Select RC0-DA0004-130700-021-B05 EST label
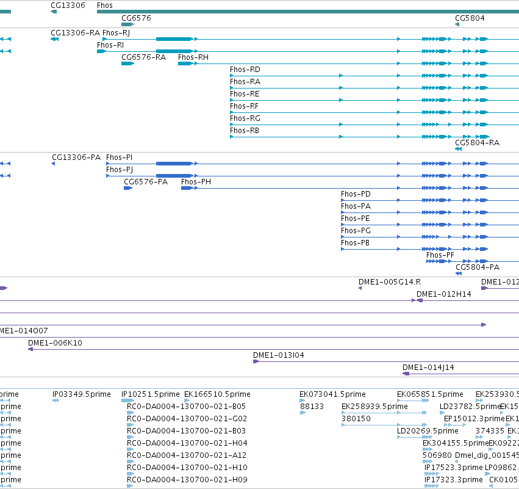This screenshot has height=489, width=519. tap(187, 407)
